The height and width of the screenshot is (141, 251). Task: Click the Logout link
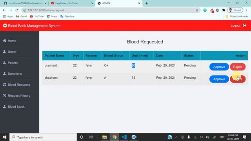coord(238,25)
